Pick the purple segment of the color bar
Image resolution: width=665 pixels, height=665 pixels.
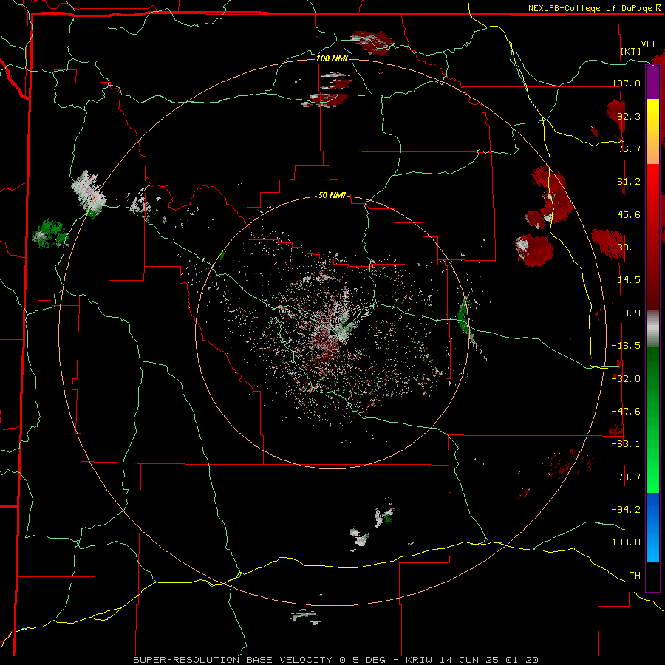coord(652,82)
